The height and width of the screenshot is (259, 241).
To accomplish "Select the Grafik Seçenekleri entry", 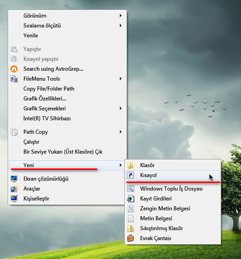I will pyautogui.click(x=68, y=109).
